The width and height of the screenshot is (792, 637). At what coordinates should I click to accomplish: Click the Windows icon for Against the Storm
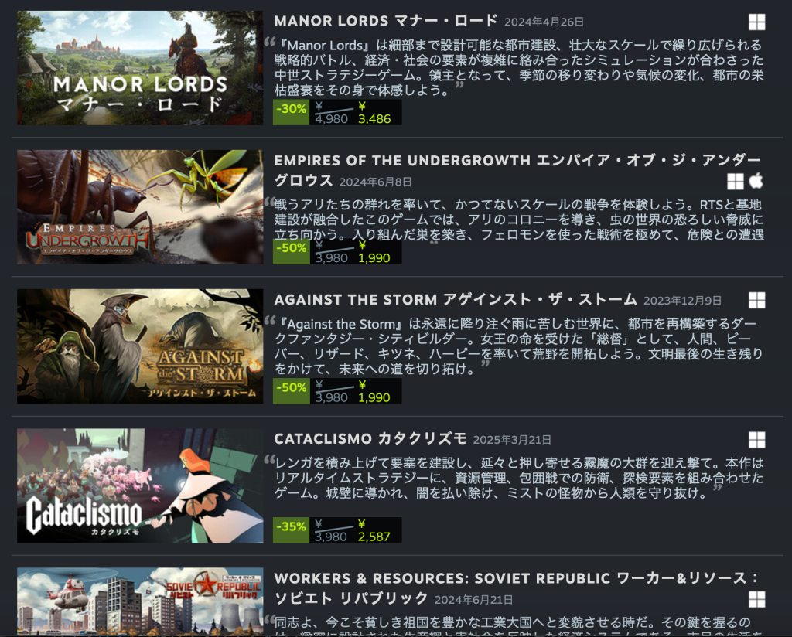(756, 300)
